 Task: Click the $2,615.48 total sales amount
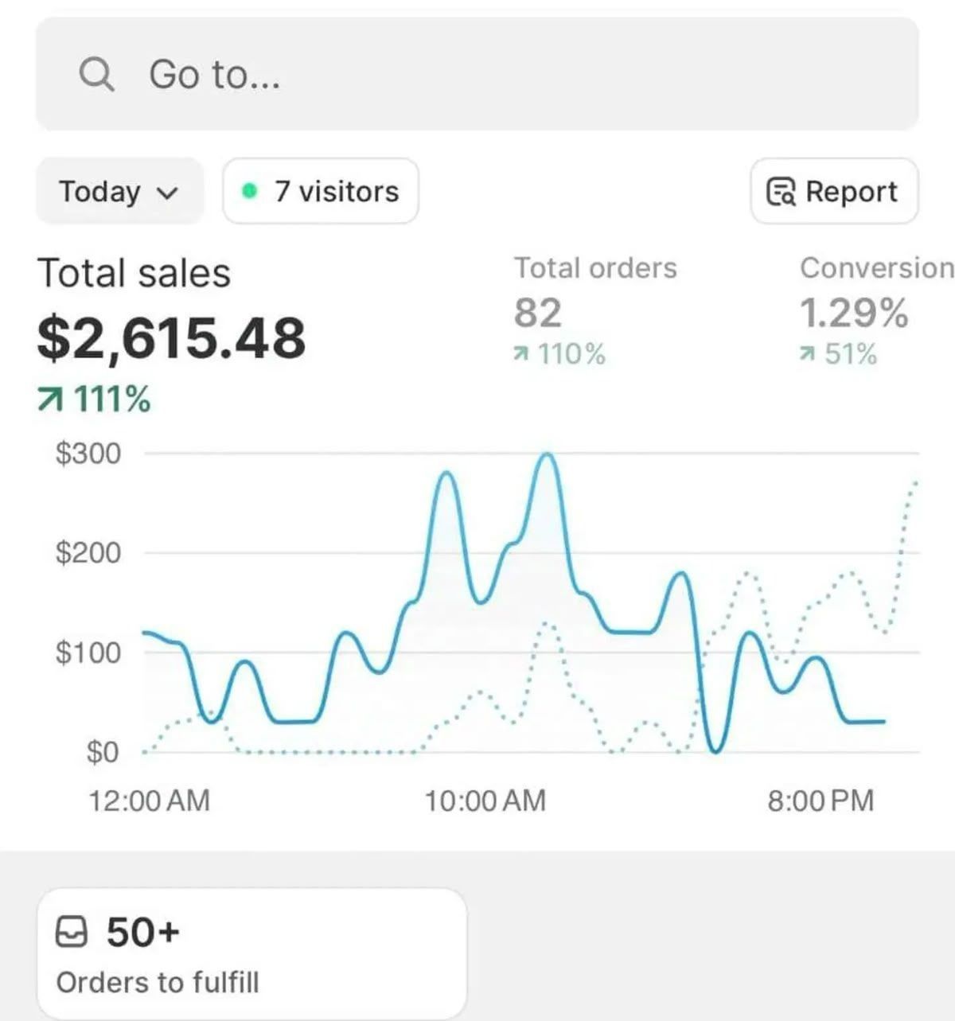171,337
